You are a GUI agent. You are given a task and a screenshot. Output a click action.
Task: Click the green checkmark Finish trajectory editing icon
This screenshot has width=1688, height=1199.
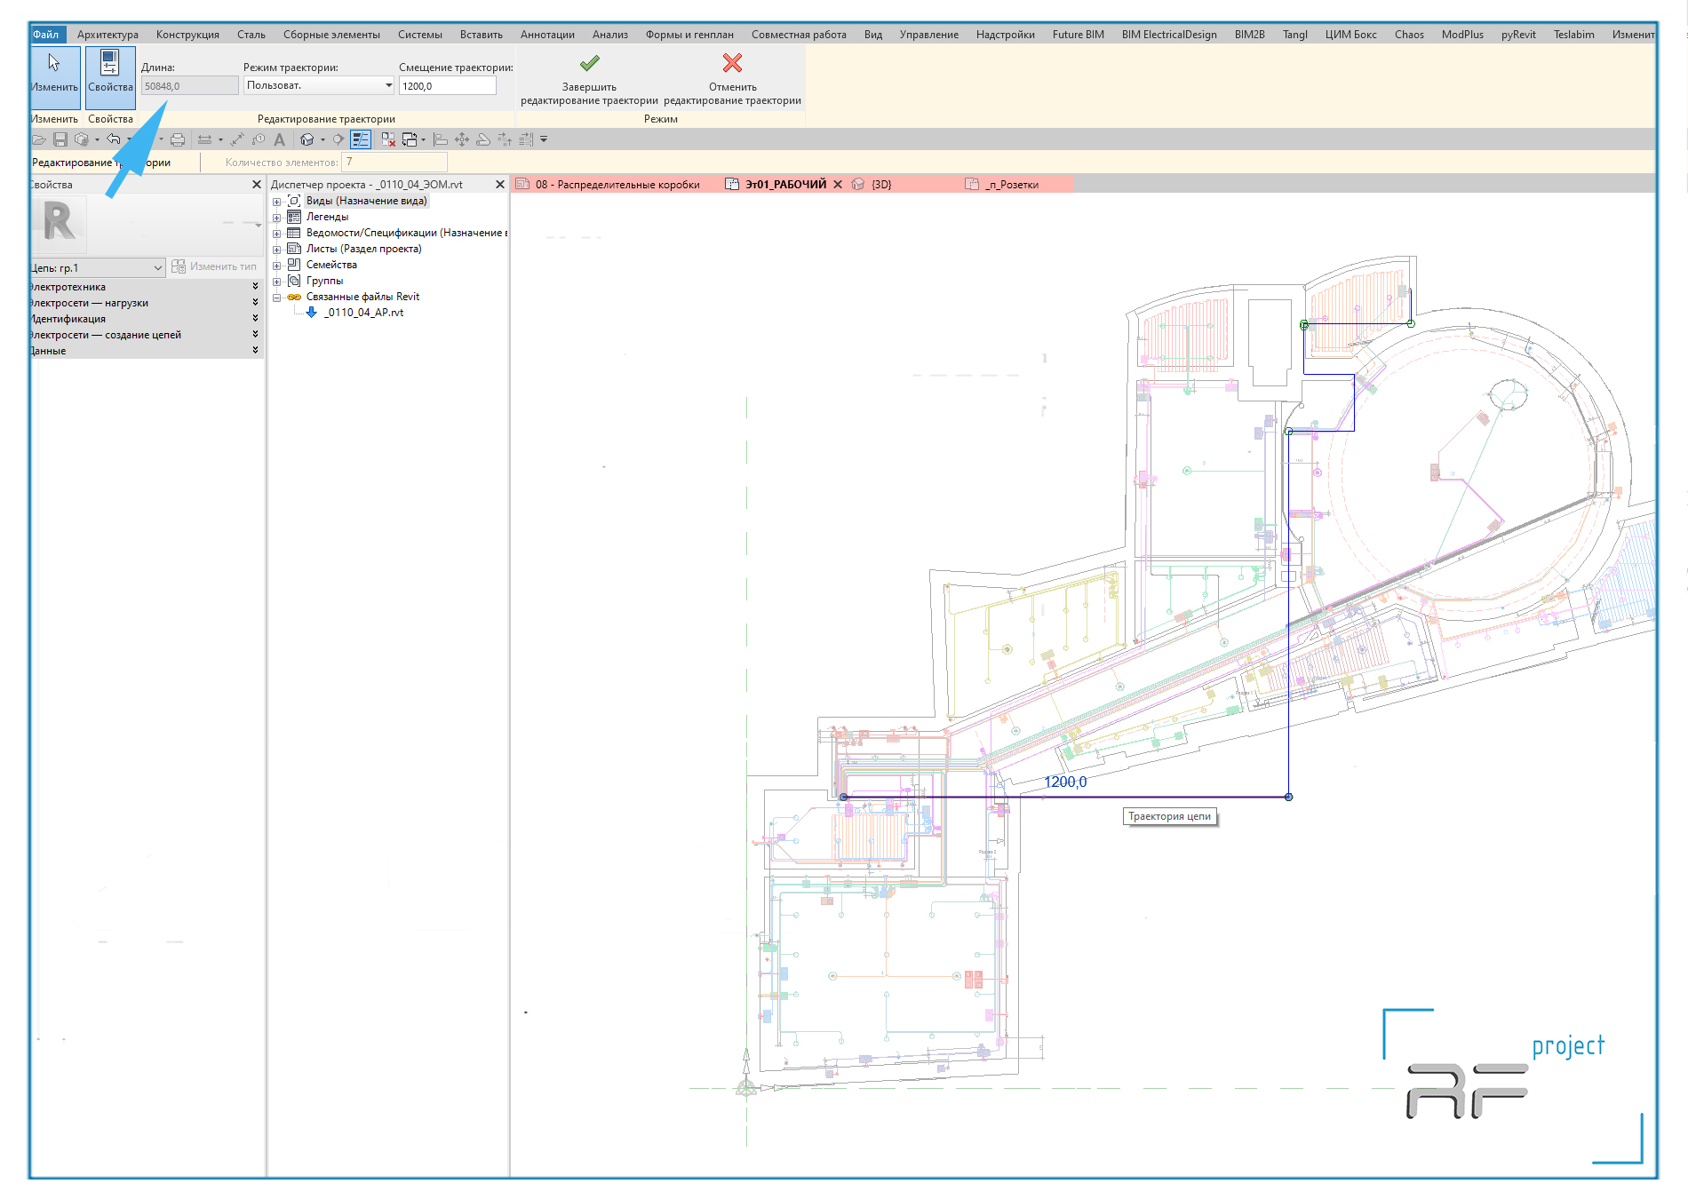tap(589, 63)
